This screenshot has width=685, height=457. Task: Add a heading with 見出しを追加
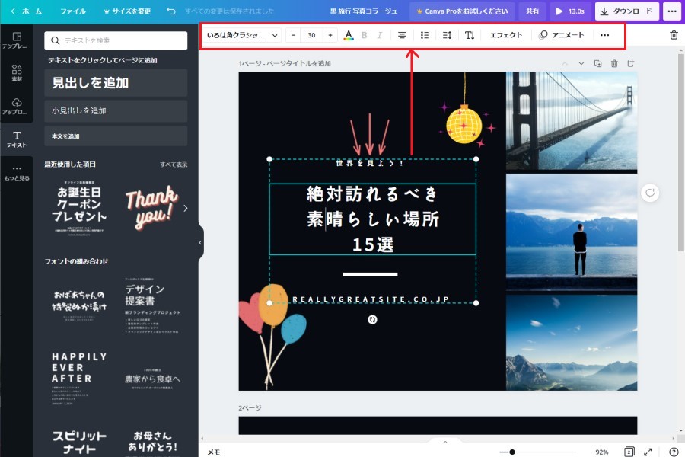116,83
